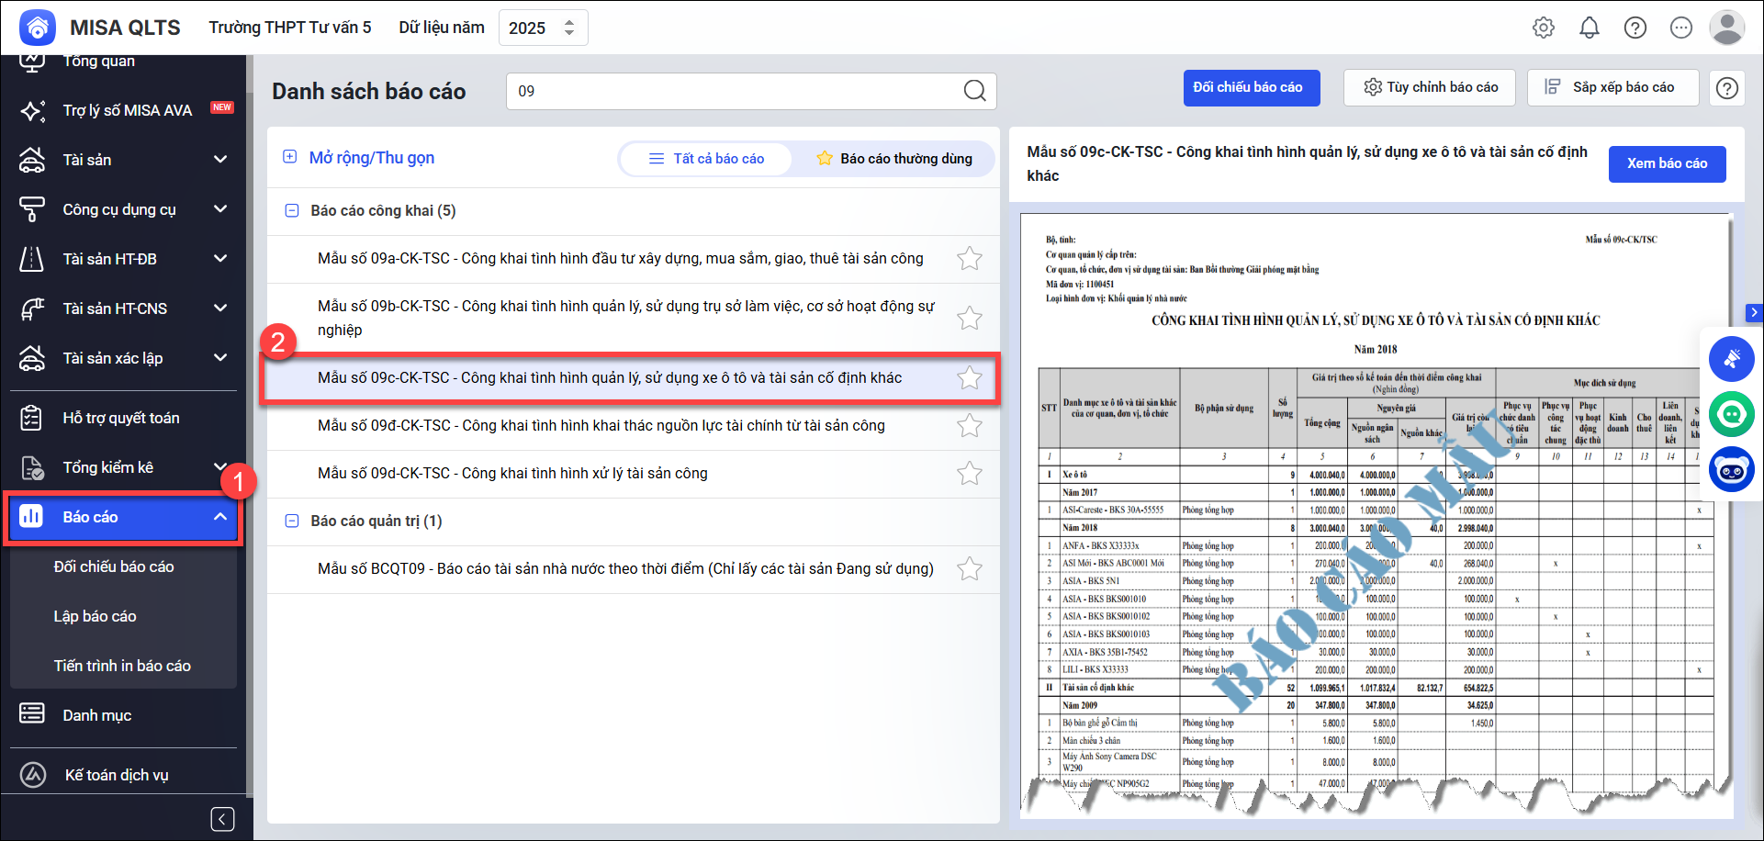Toggle favorite star for Mẫu số 09c-CK-TSC

point(970,378)
